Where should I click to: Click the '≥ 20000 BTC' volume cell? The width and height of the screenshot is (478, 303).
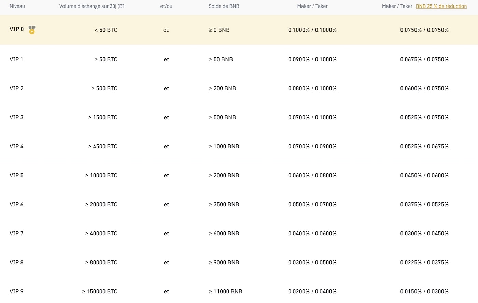[101, 204]
